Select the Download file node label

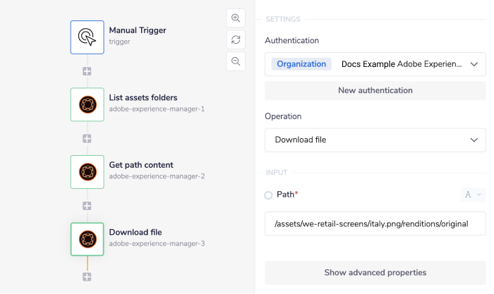coord(135,232)
